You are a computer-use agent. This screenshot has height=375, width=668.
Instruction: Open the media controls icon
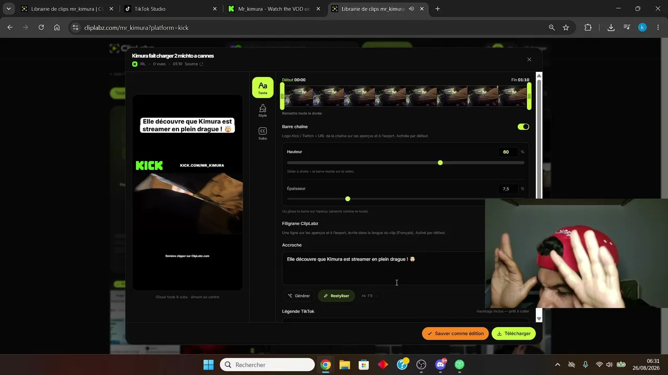[x=627, y=28]
